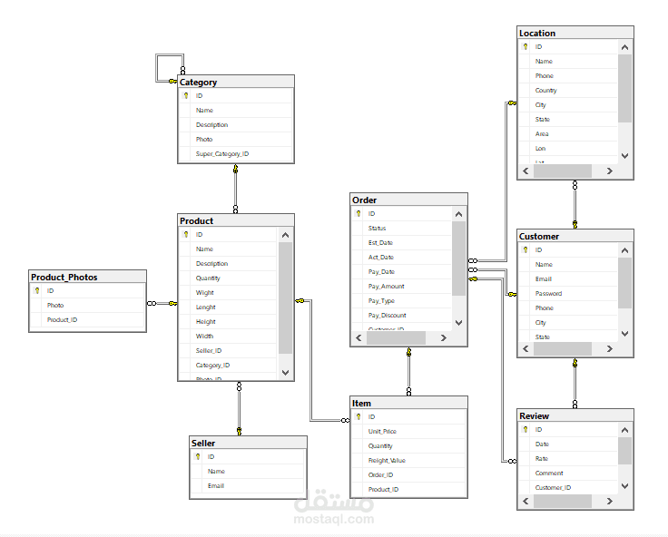
Task: Click the key icon beside Review ID
Action: point(526,429)
